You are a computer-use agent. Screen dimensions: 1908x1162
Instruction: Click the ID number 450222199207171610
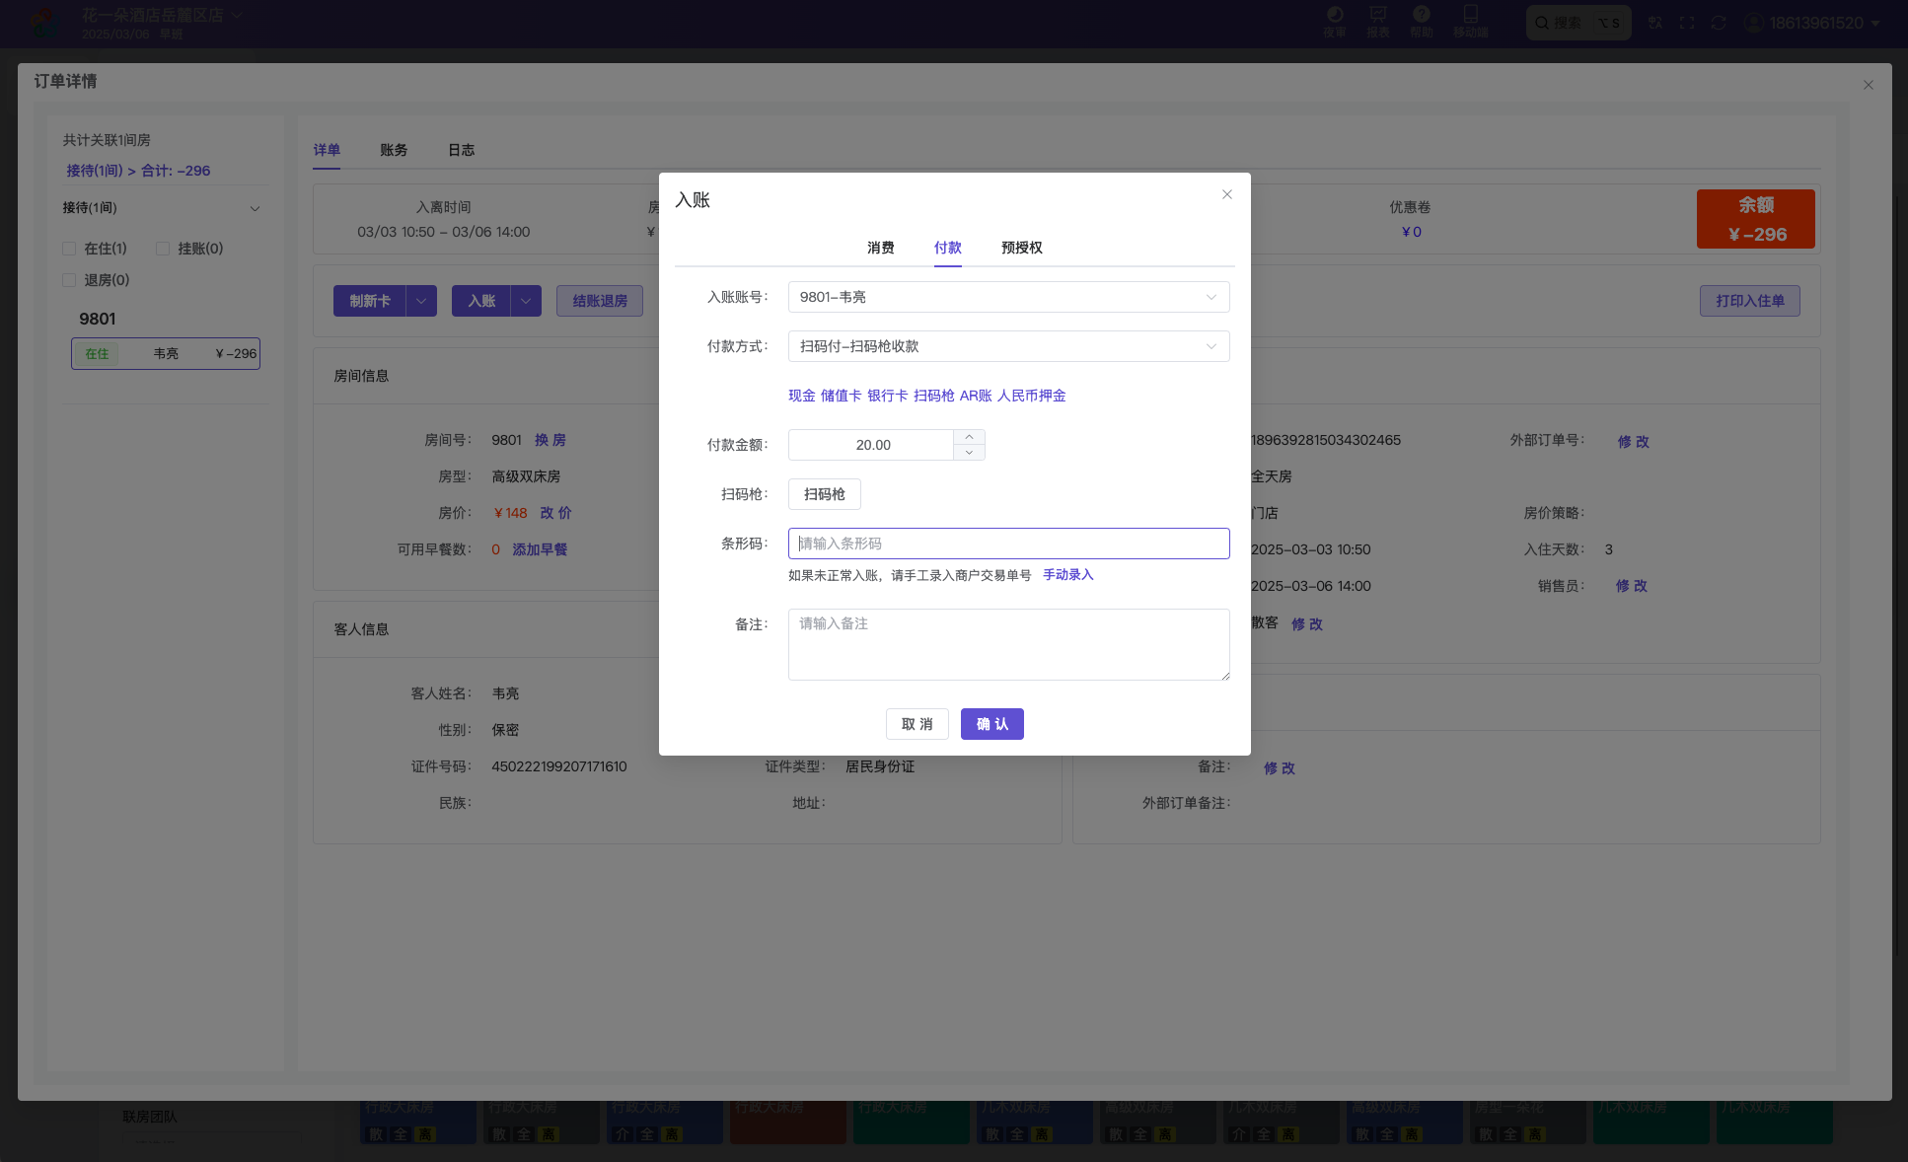click(x=559, y=766)
